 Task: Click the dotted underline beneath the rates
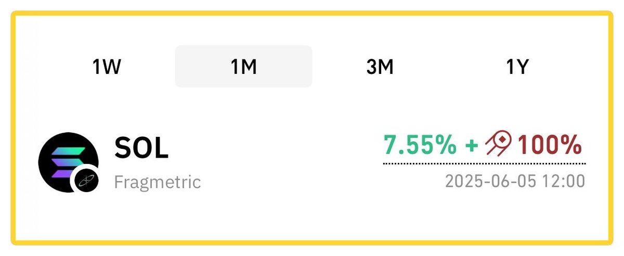[485, 163]
